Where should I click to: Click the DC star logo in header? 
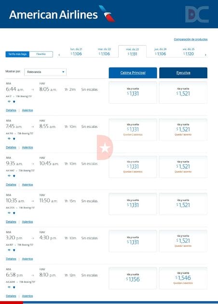click(x=197, y=14)
